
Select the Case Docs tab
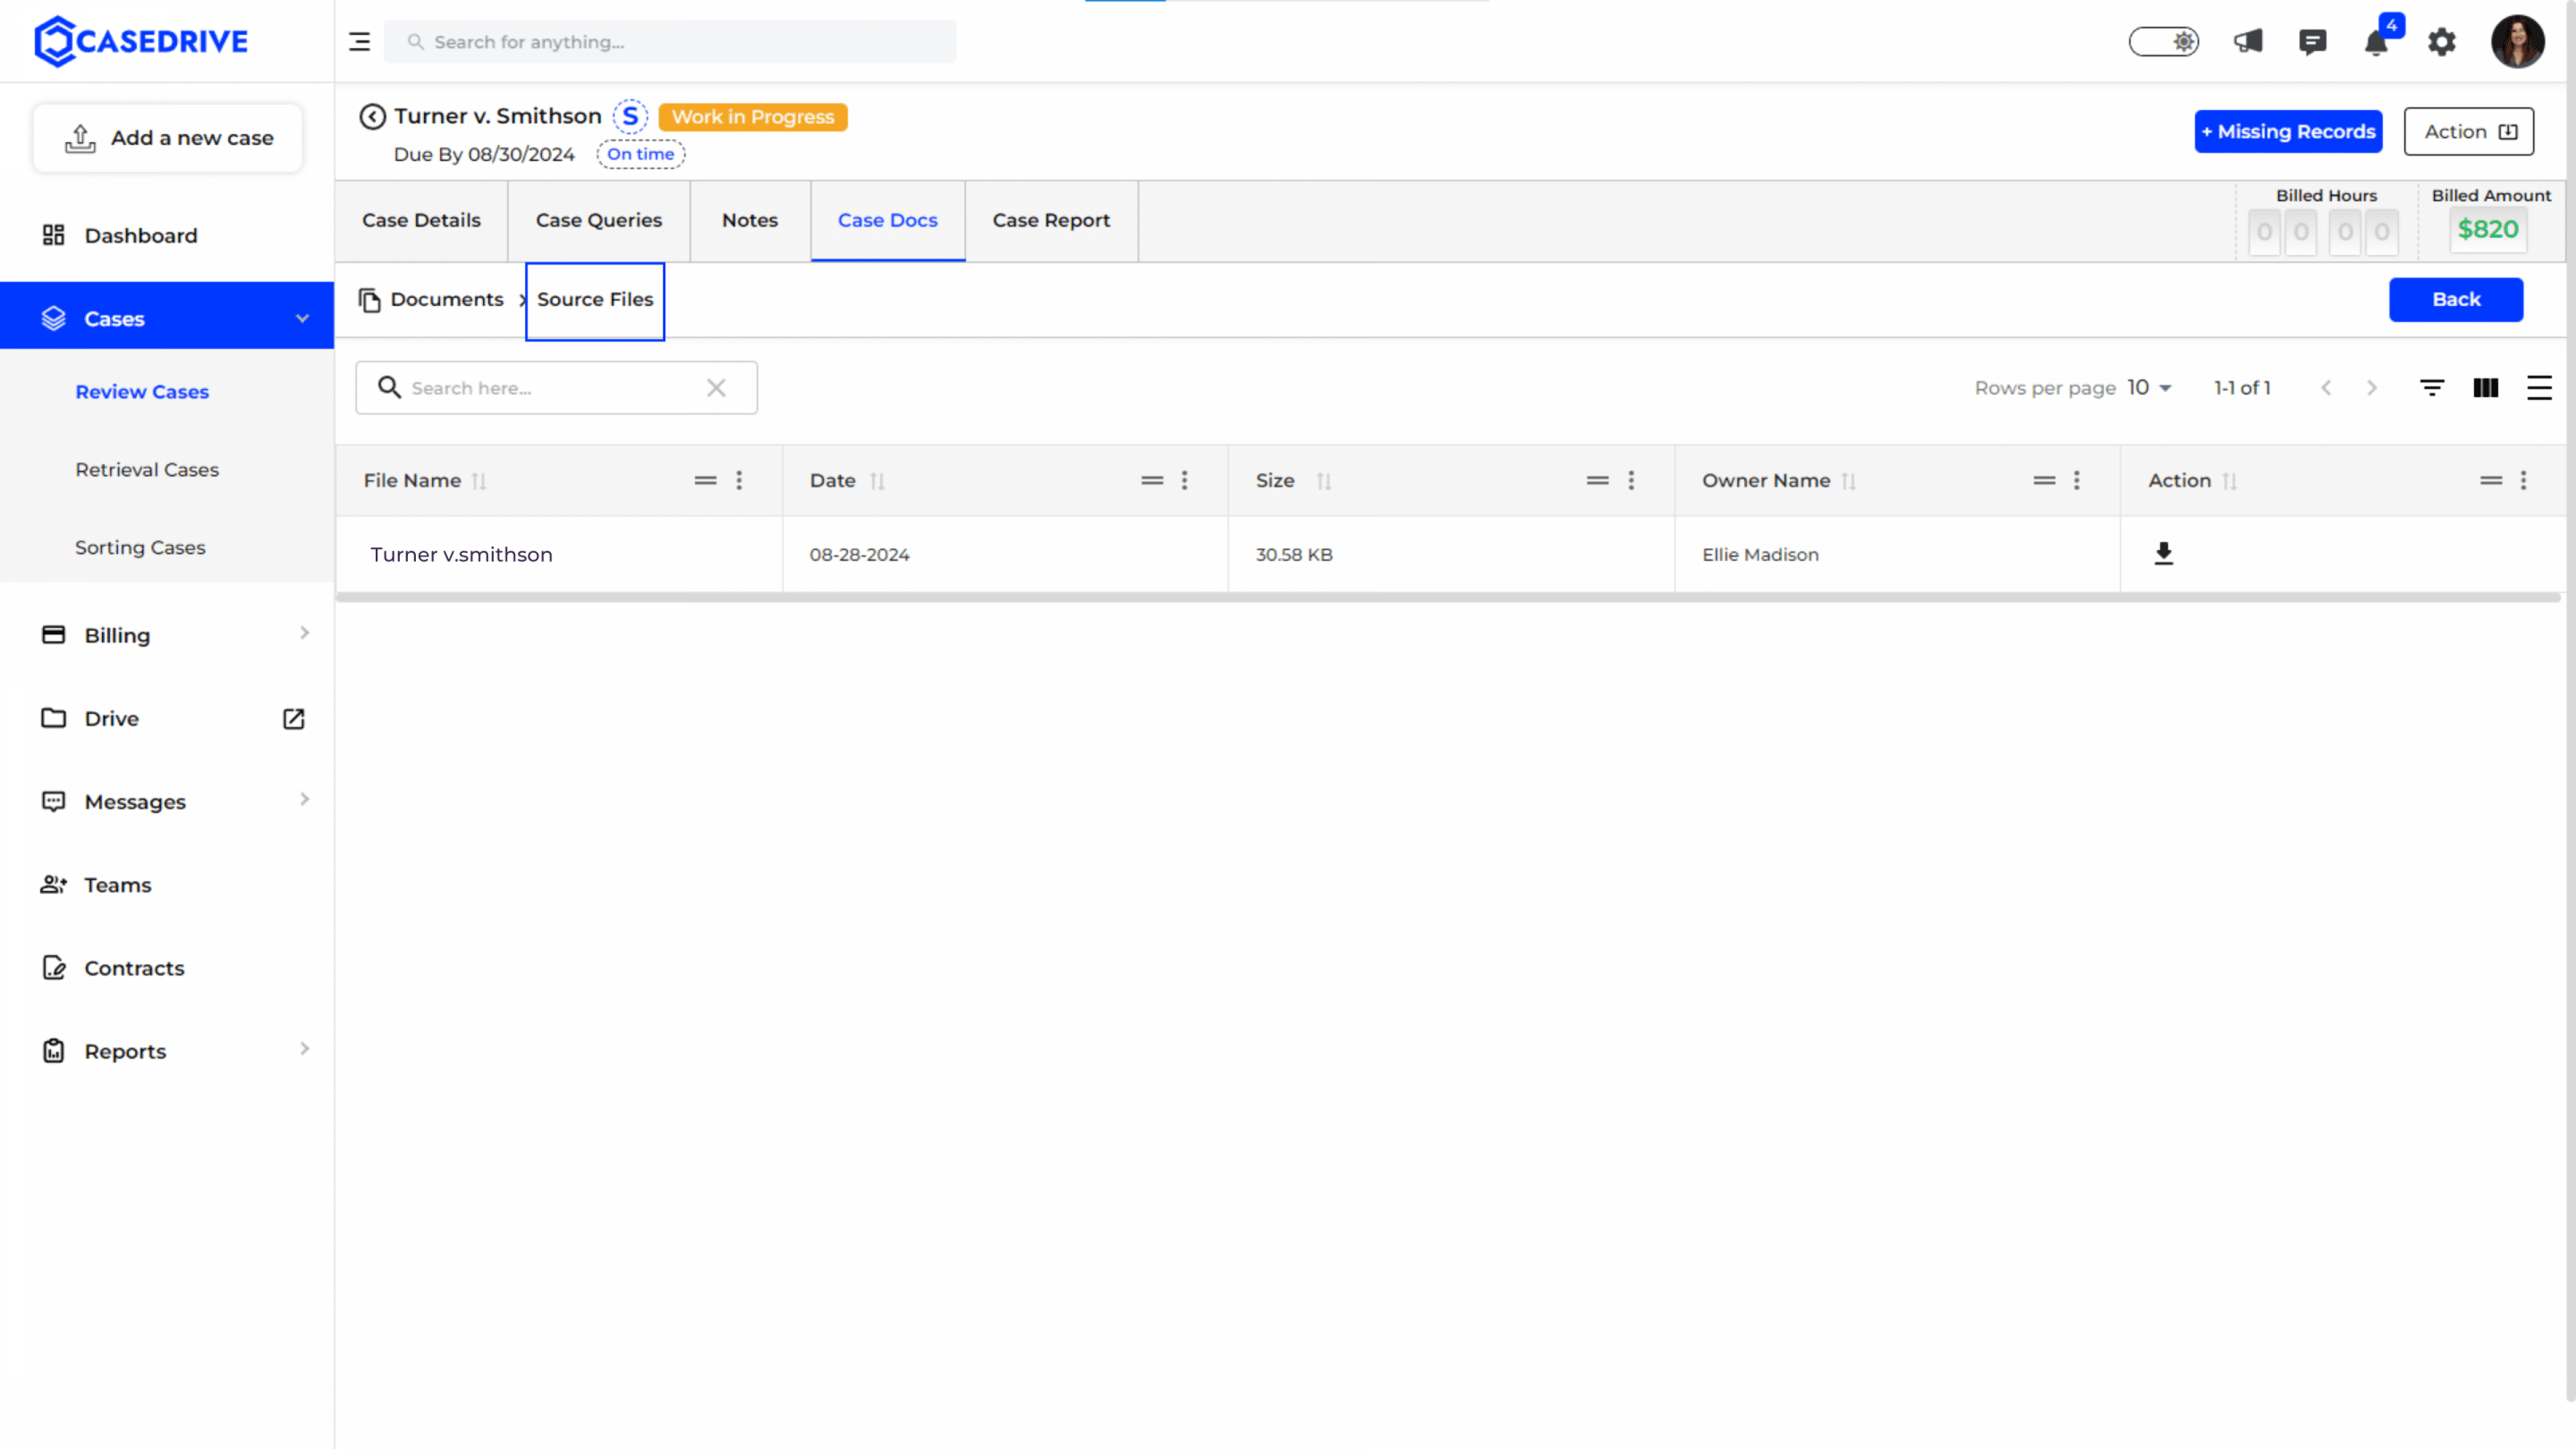pos(887,220)
